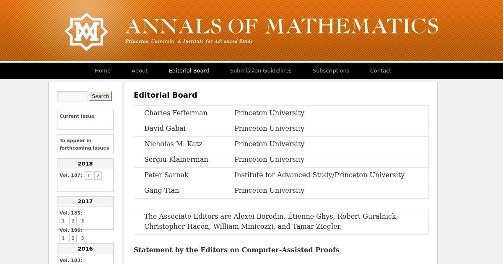Open the Contact page
This screenshot has height=264, width=503.
click(381, 71)
